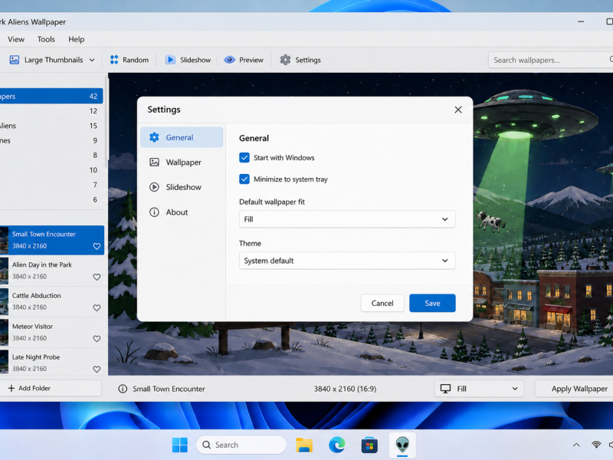Show hidden system tray icons
The width and height of the screenshot is (613, 460).
pos(576,445)
